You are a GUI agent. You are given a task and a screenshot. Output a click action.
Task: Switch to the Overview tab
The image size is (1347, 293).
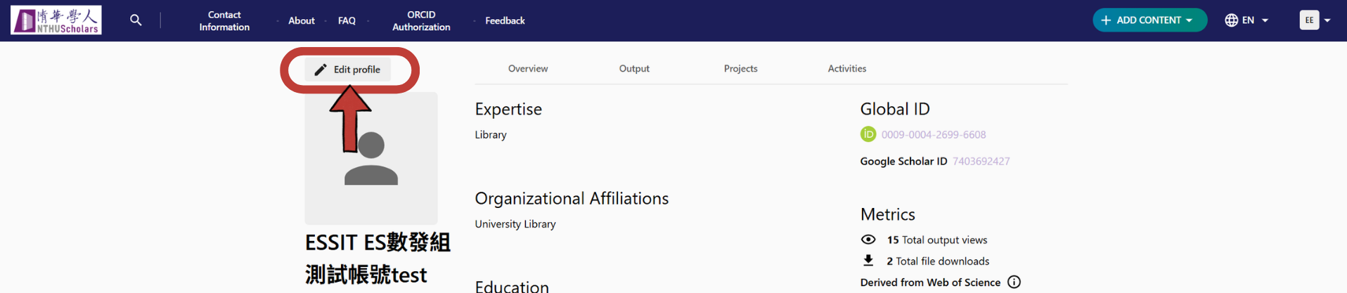(528, 69)
